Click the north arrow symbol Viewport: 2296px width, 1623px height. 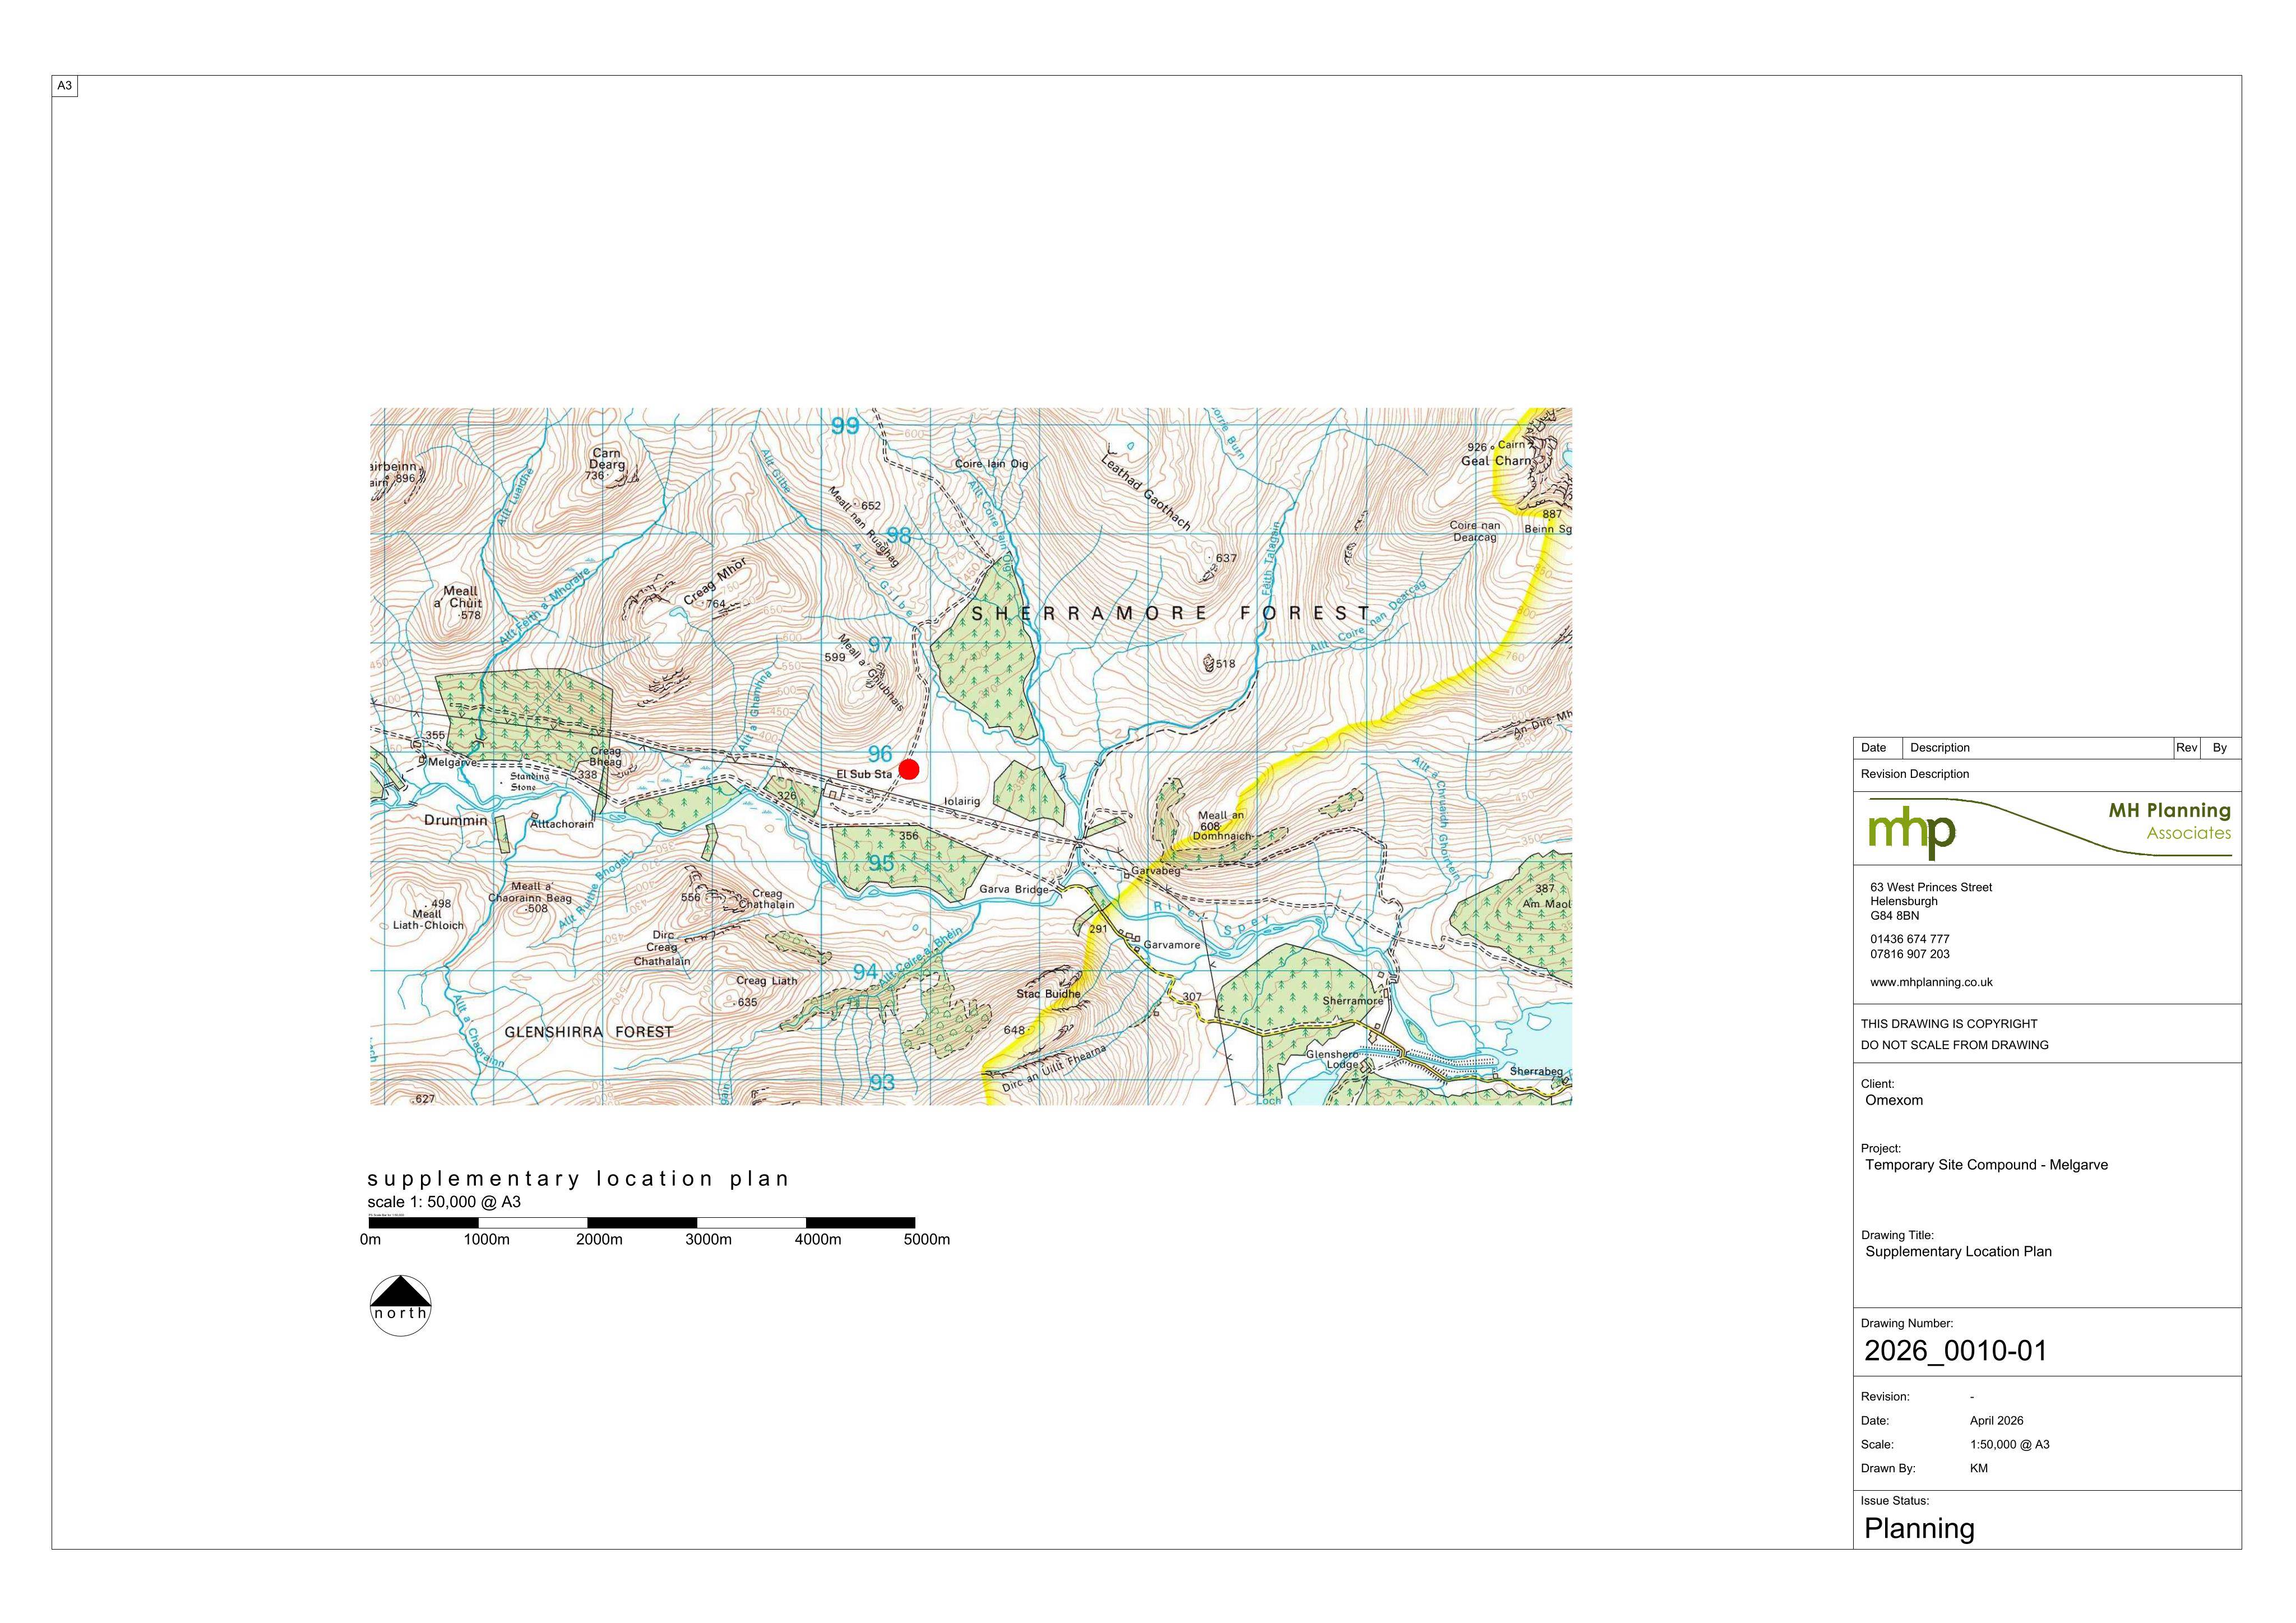point(401,1305)
